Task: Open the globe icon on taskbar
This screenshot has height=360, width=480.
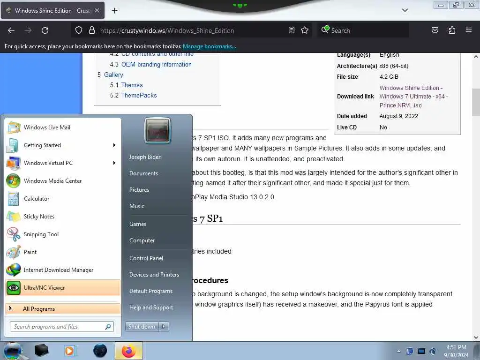Action: 100,351
